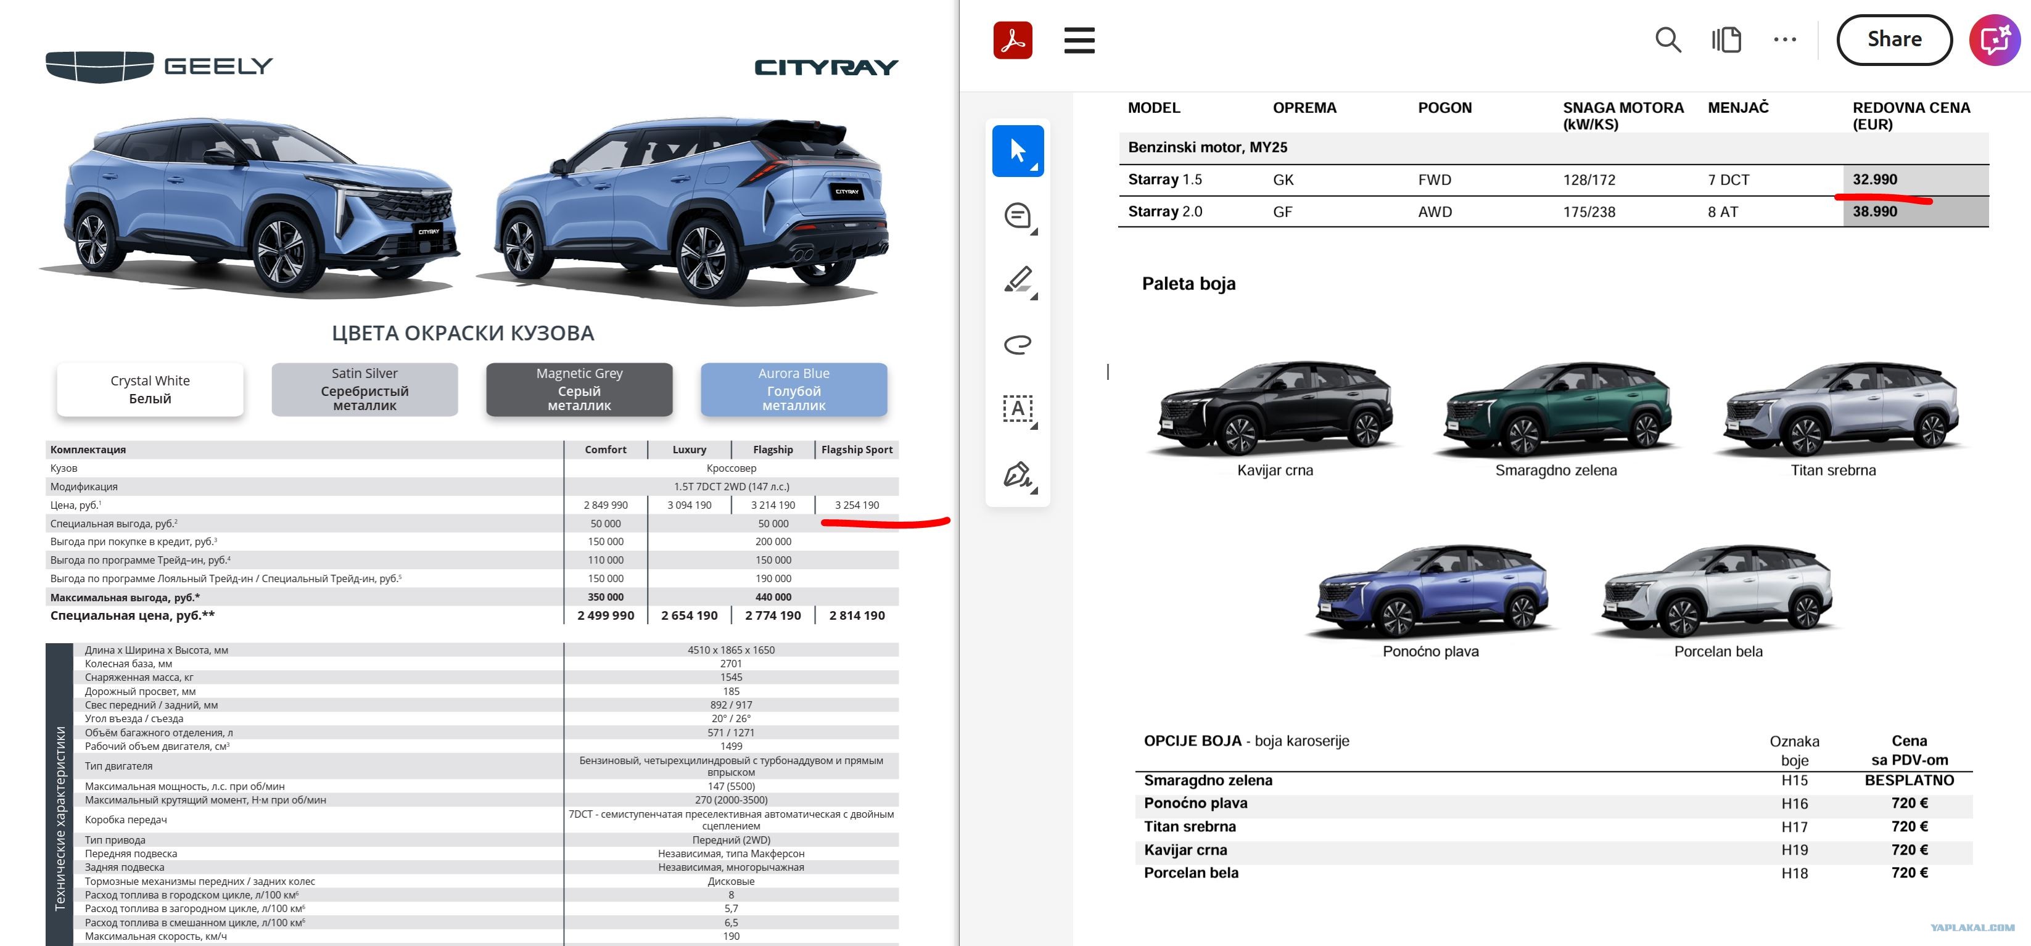Click the Porcelan bela white car thumbnail

click(x=1716, y=590)
